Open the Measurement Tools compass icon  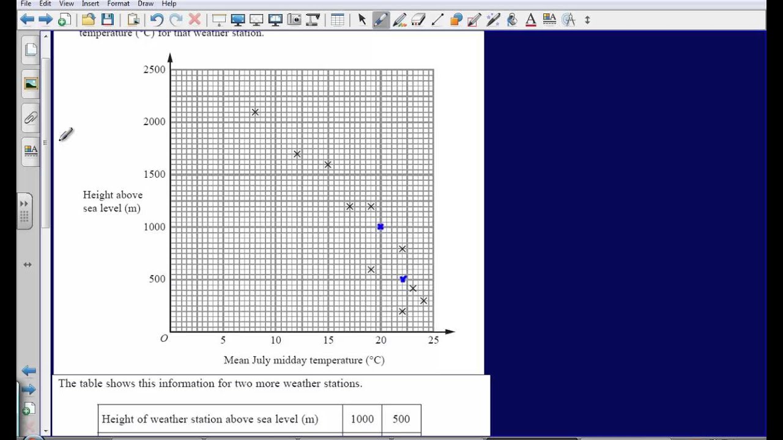point(568,20)
